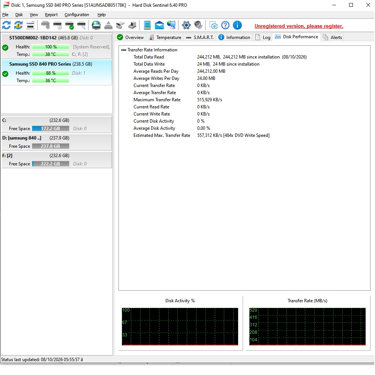Open configuration via the gear icon
This screenshot has height=375, width=375.
tap(186, 25)
